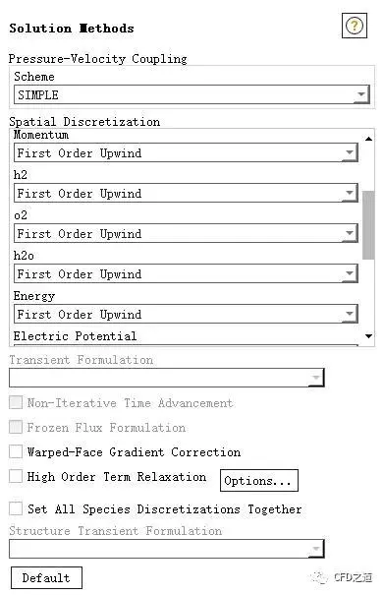The height and width of the screenshot is (595, 384).
Task: Click the scroll up arrow in discretization list
Action: coord(368,139)
